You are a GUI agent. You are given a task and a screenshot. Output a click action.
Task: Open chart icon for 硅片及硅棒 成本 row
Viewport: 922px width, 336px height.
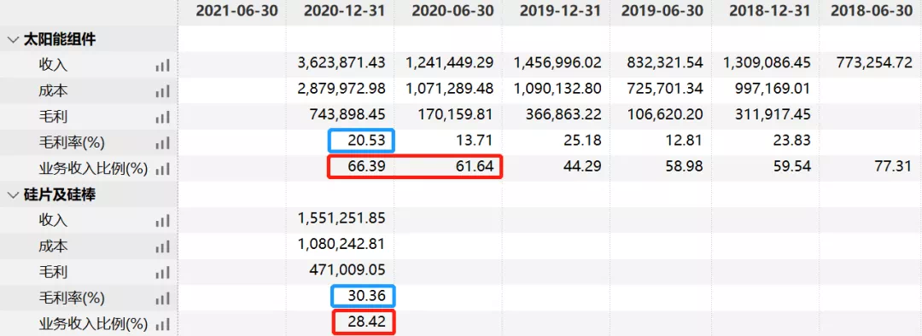pos(163,246)
